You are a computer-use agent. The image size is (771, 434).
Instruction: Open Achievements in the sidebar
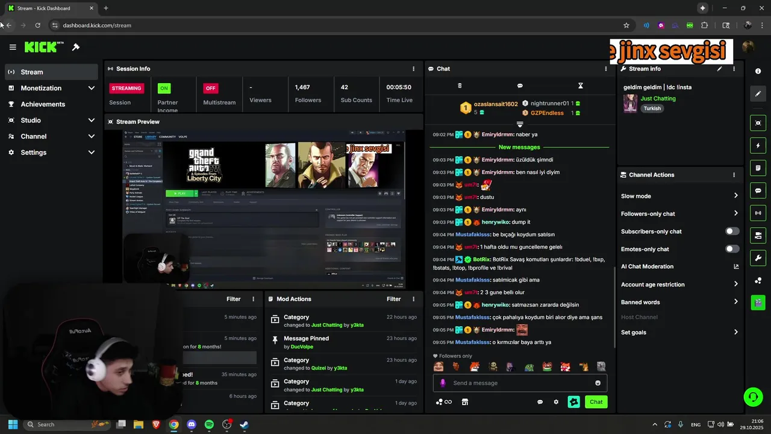(51, 104)
